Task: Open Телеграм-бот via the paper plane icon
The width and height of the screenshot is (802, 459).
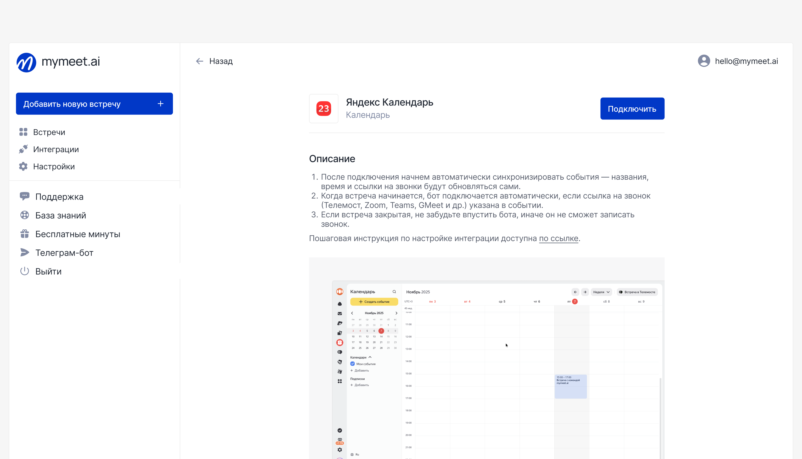Action: (25, 252)
